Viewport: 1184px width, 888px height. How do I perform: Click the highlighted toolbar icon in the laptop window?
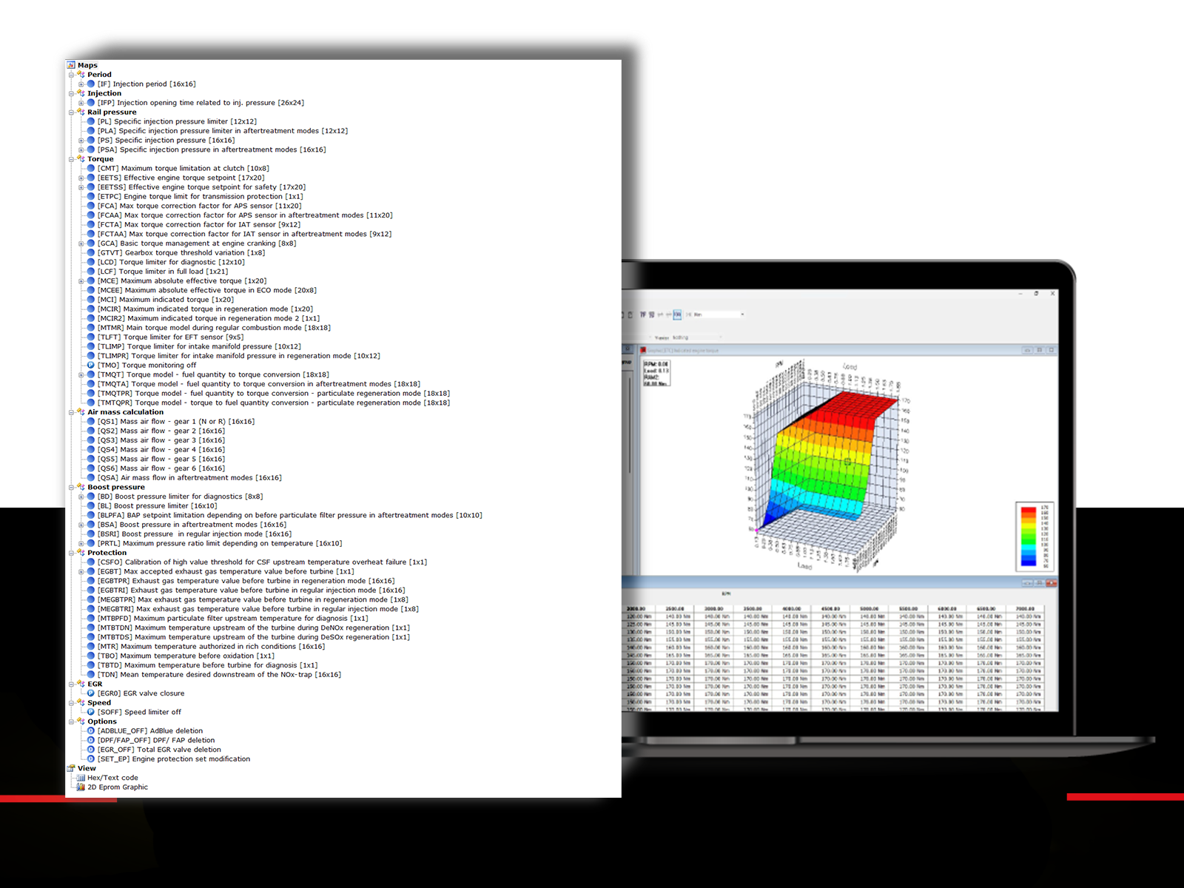(676, 314)
